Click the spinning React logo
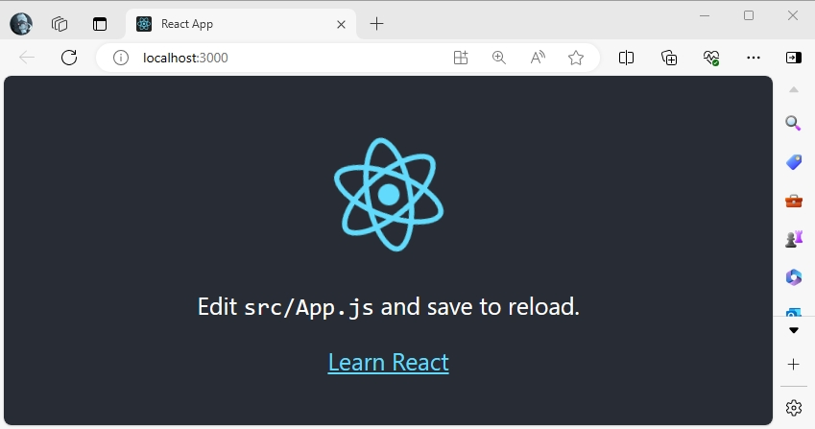The image size is (815, 429). point(388,195)
